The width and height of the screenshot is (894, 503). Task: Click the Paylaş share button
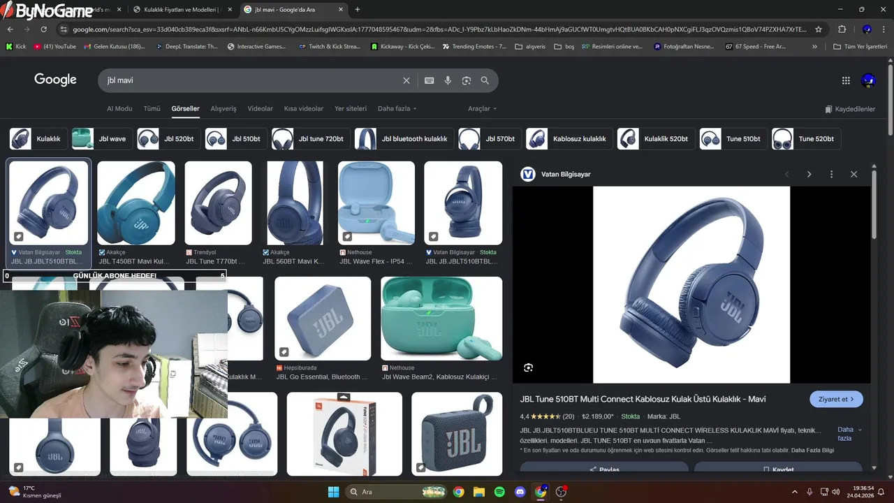[604, 469]
